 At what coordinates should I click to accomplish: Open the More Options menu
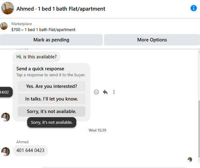click(x=152, y=40)
